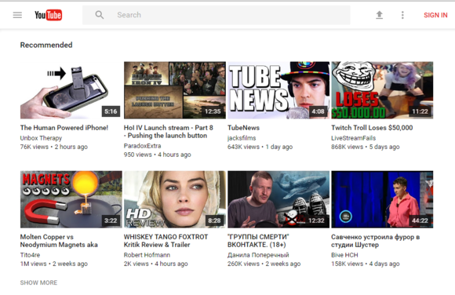The width and height of the screenshot is (455, 295).
Task: Click 'HoI IV Launch stream - Part 8' title
Action: coord(169,132)
